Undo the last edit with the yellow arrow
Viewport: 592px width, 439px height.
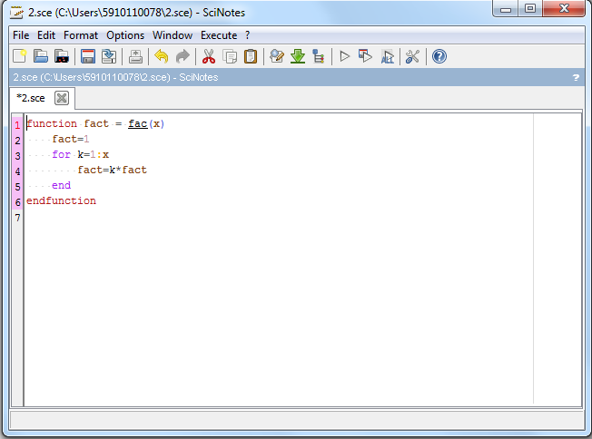pos(162,56)
